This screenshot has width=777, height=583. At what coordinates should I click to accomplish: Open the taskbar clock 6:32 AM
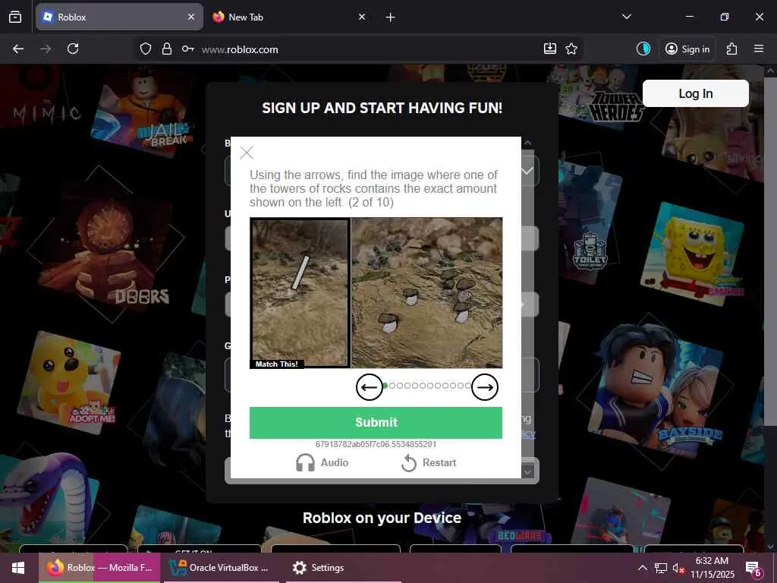(x=712, y=568)
